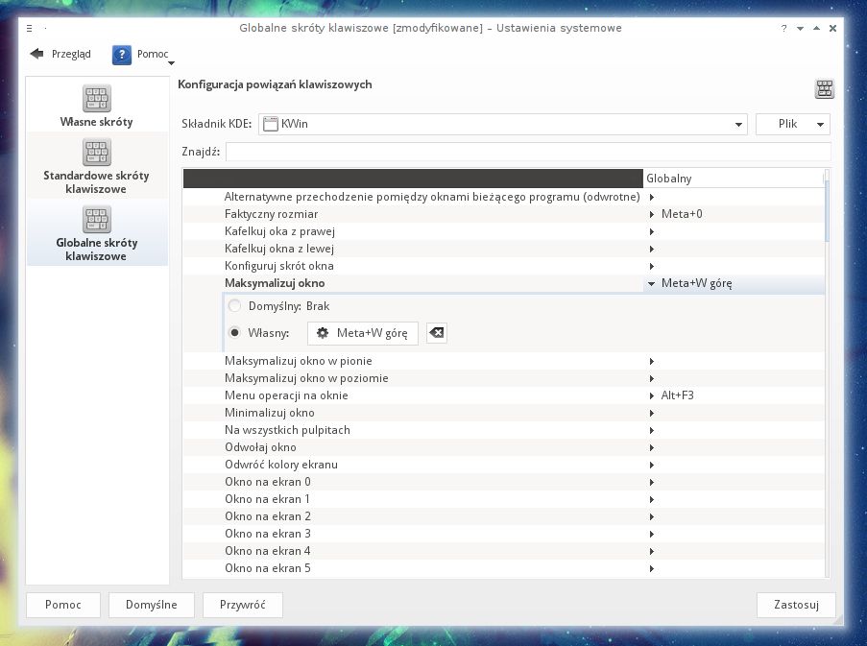The image size is (867, 646).
Task: Select Globalne skróty klawiszowe sidebar icon
Action: (x=97, y=220)
